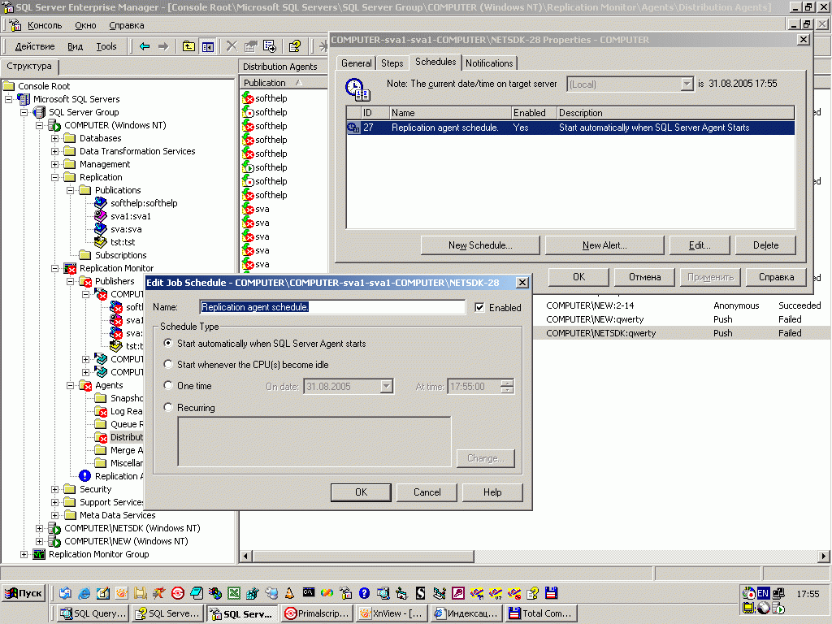832x624 pixels.
Task: Click the Help button in Edit Job Schedule
Action: (492, 492)
